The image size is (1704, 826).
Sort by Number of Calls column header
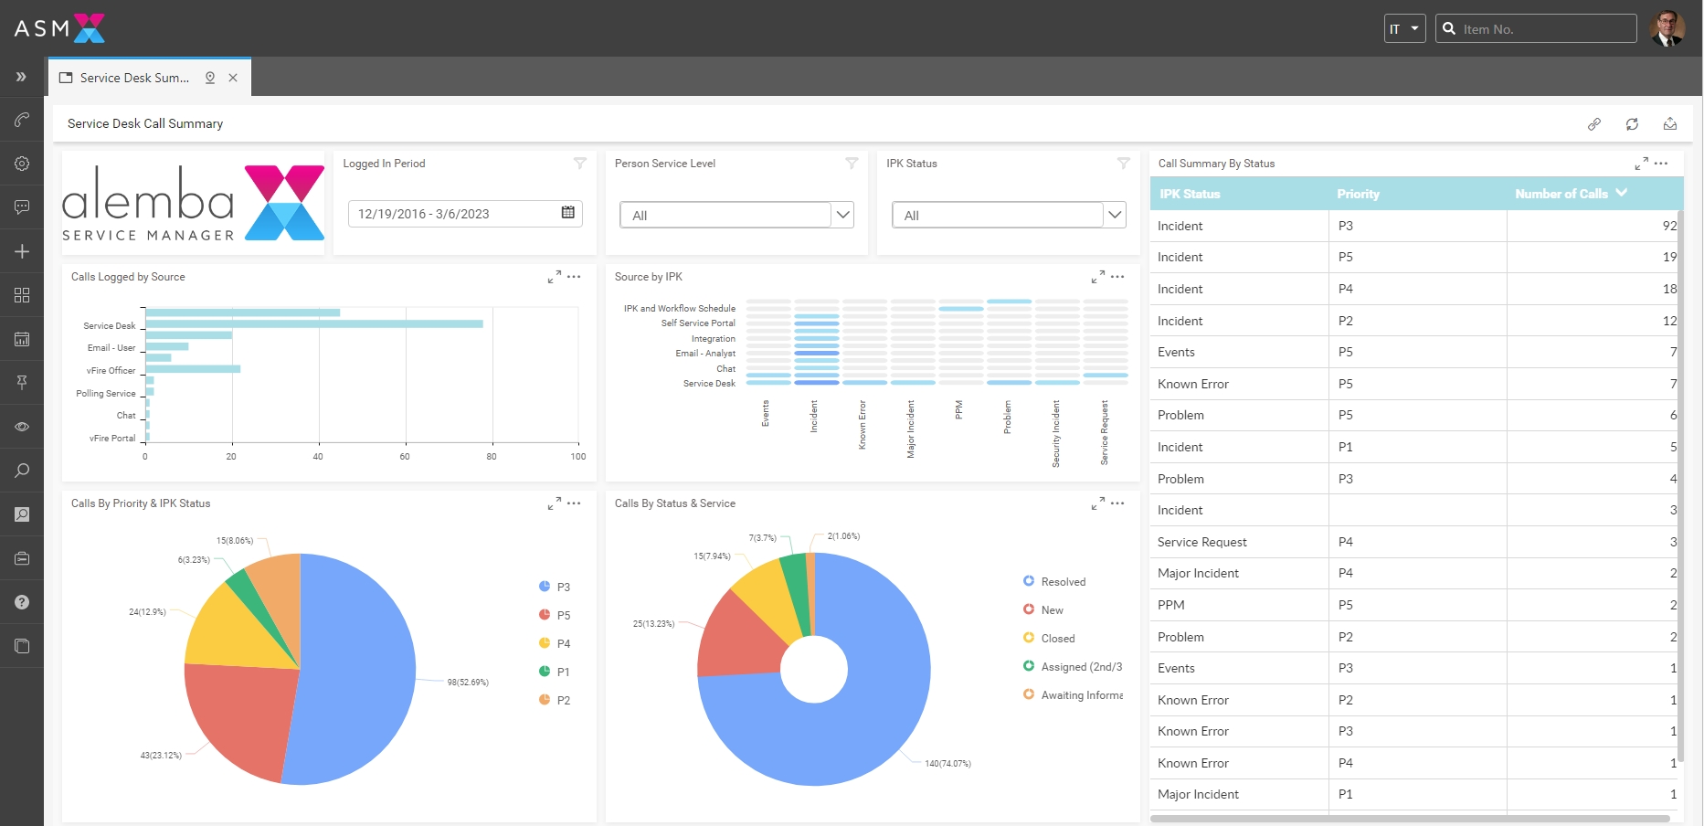[x=1561, y=194]
